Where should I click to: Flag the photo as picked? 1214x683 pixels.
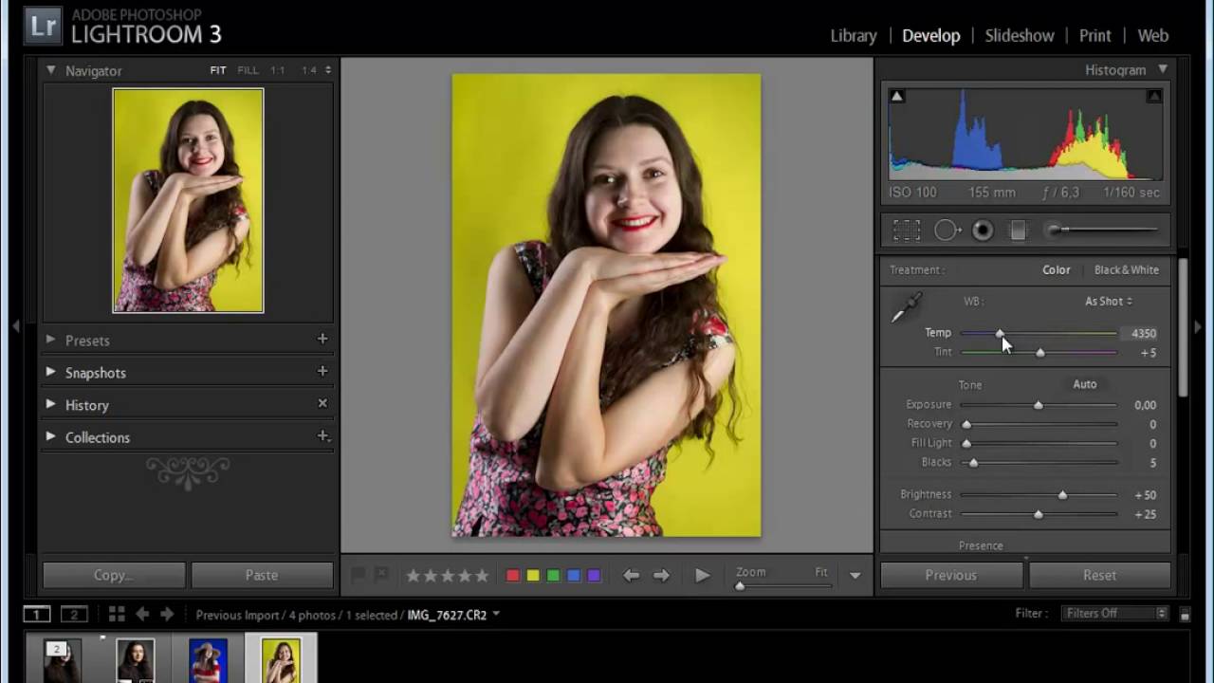click(x=359, y=575)
